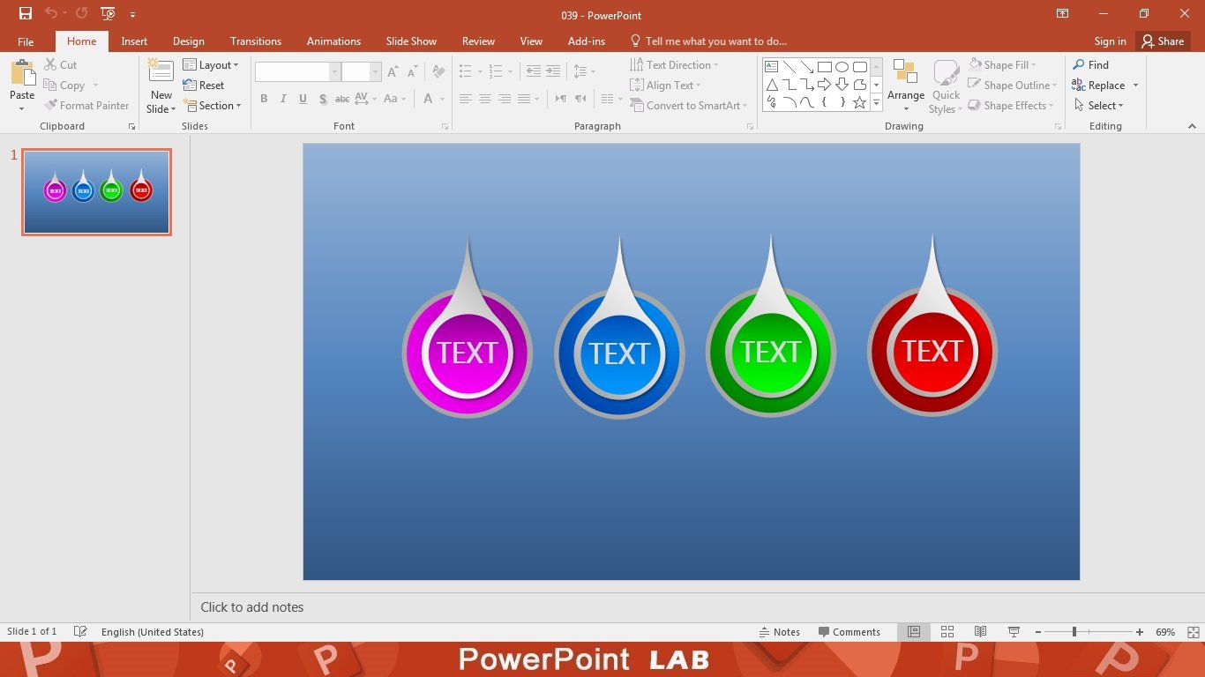Click the New Slide button

click(x=161, y=86)
